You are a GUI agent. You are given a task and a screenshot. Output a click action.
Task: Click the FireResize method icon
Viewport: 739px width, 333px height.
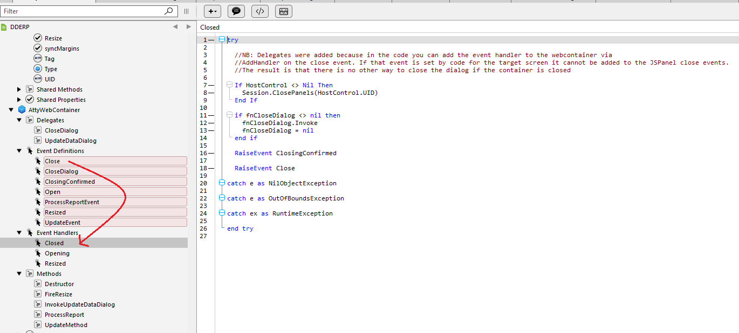[38, 294]
